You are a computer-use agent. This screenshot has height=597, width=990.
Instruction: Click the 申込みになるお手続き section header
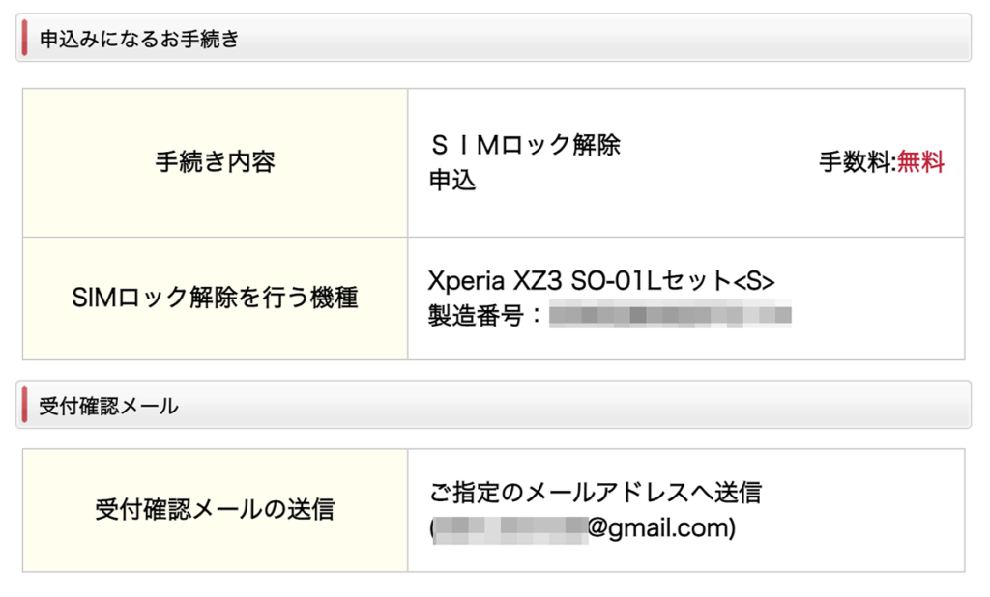pyautogui.click(x=493, y=38)
